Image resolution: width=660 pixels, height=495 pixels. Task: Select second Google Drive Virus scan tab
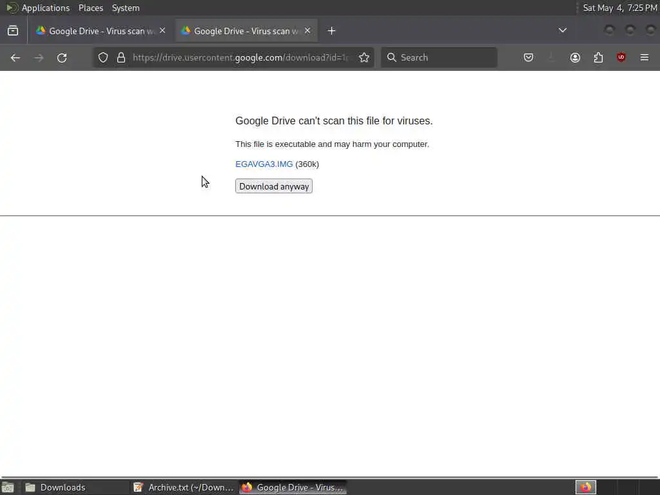tap(246, 31)
